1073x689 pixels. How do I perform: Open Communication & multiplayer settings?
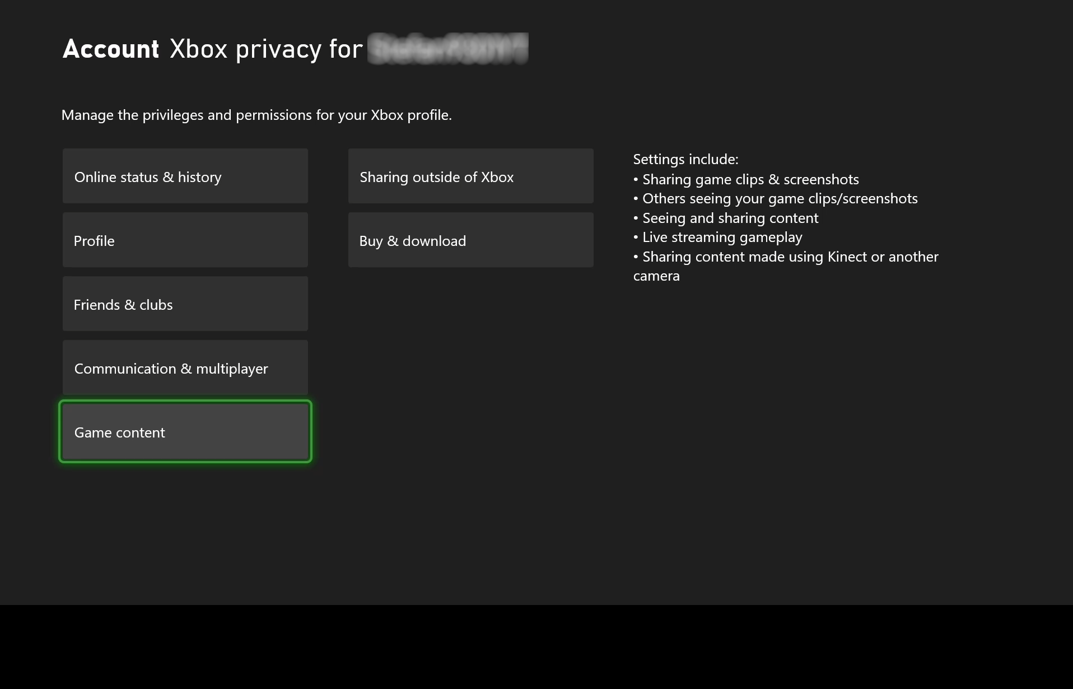click(185, 367)
